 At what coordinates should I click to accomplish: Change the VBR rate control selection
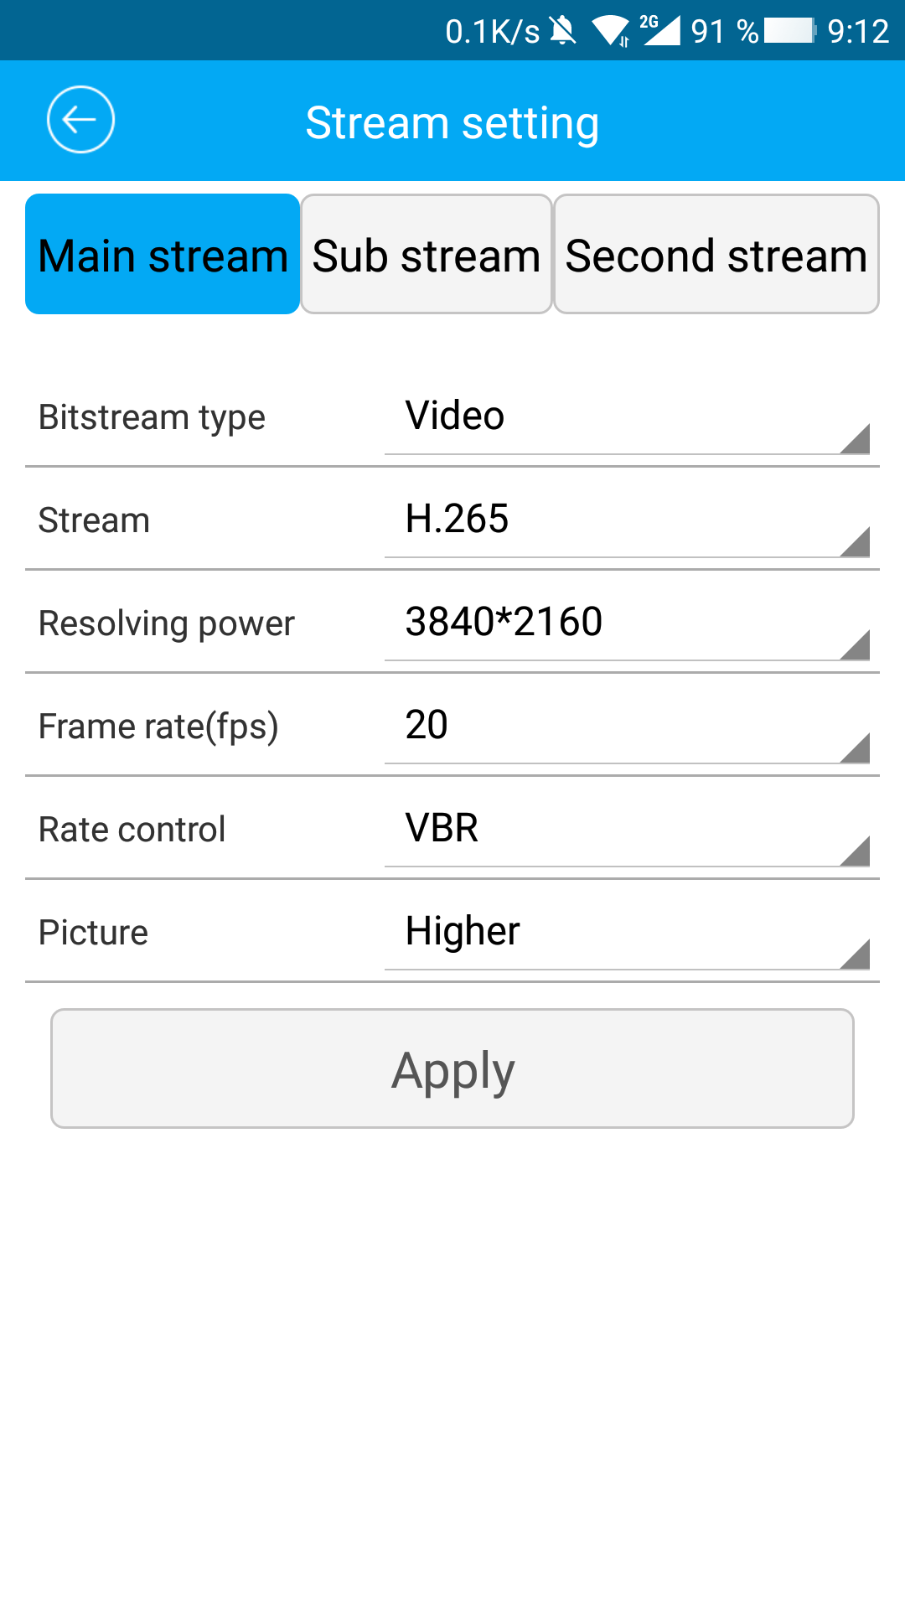coord(627,829)
